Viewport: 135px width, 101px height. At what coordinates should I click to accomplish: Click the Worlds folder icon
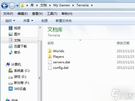tap(50, 51)
